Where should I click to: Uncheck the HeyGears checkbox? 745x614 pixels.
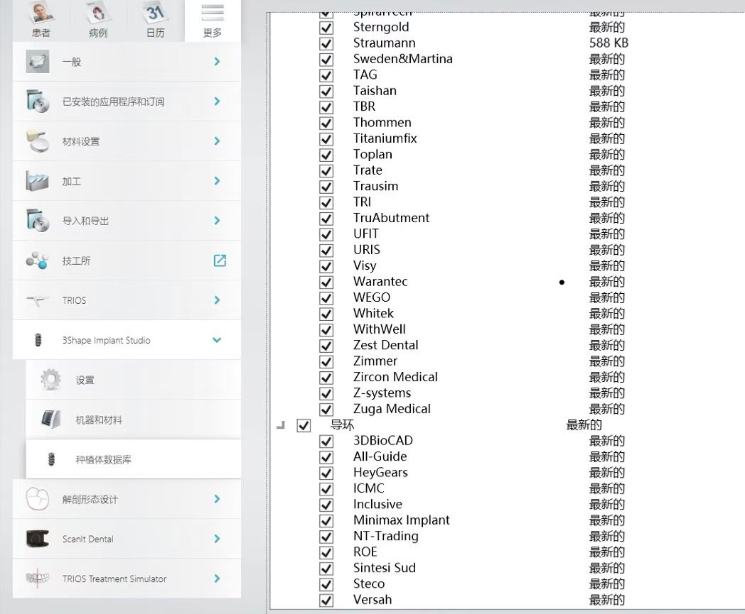326,473
